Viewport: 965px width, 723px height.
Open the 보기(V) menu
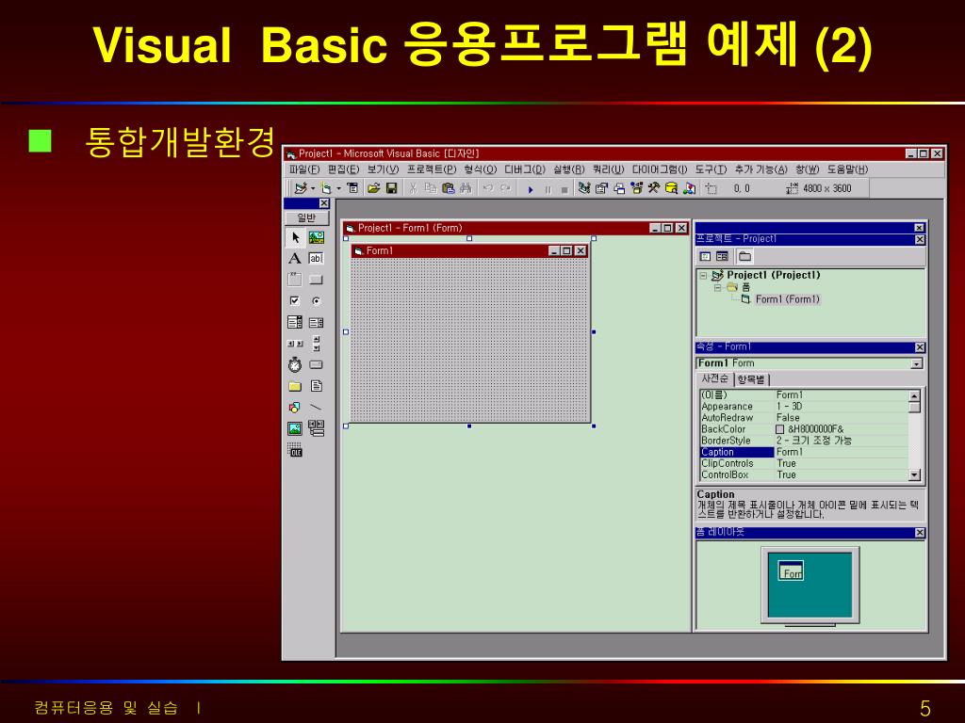point(383,169)
